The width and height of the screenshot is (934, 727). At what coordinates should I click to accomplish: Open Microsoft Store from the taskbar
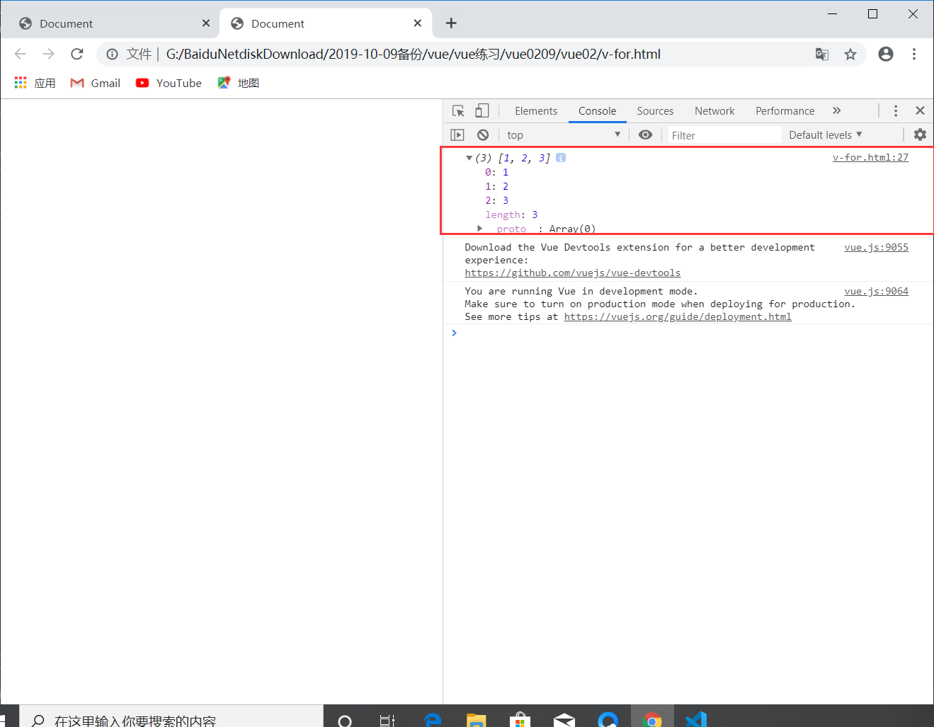tap(520, 719)
